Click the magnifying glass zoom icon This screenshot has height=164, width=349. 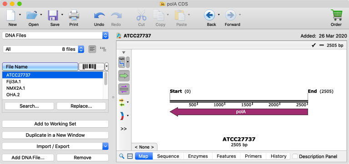tap(122, 156)
